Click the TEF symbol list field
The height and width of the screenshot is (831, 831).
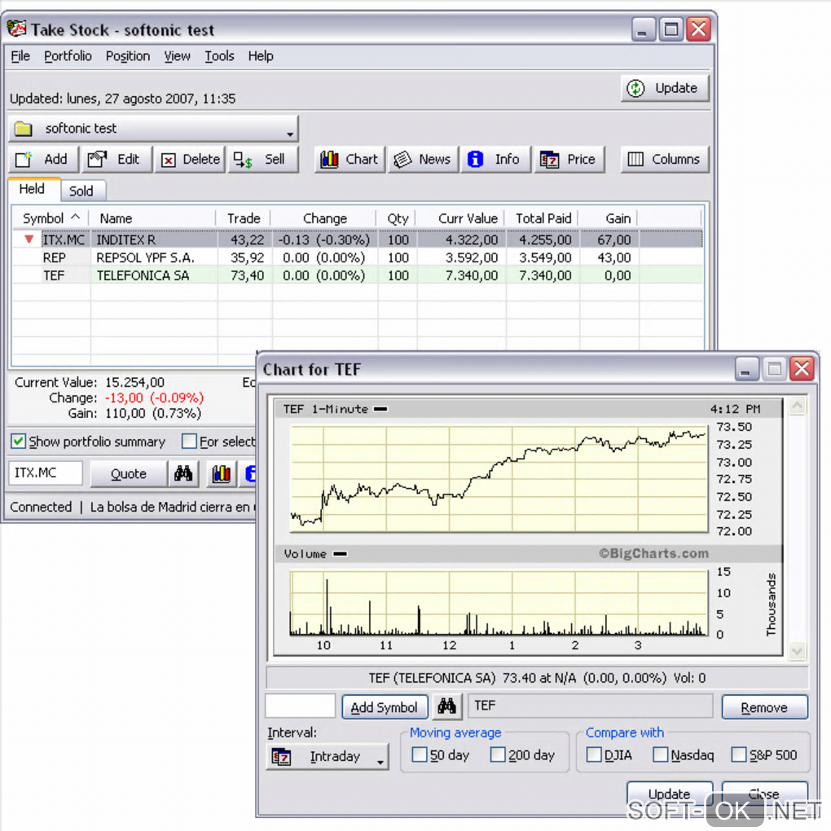coord(591,706)
